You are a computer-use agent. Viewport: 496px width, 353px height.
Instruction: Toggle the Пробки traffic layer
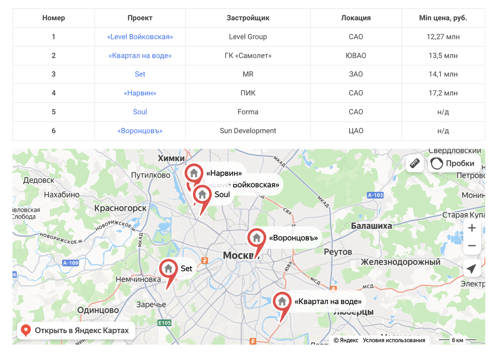pyautogui.click(x=454, y=163)
